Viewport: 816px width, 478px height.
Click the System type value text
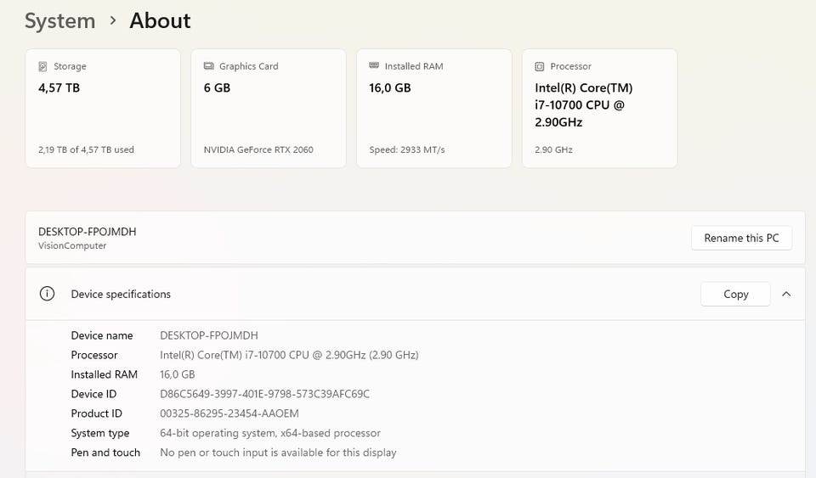coord(269,433)
